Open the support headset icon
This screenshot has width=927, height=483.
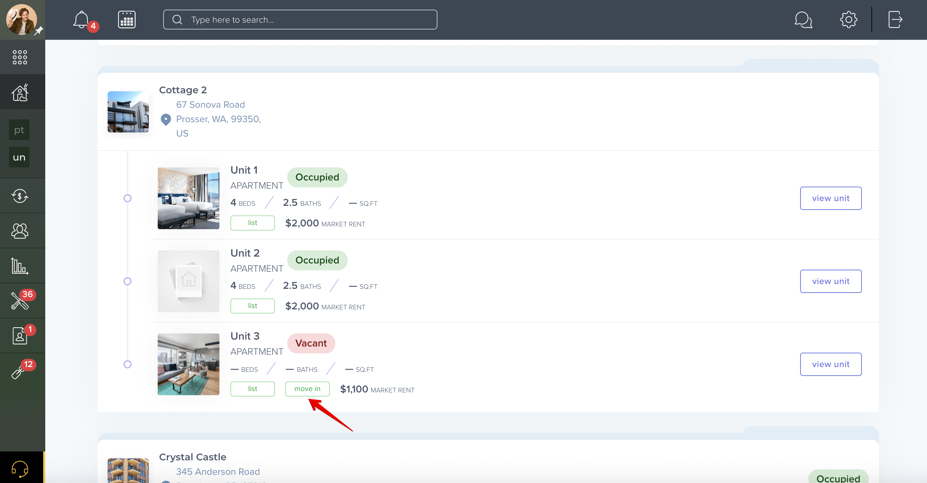pos(20,469)
